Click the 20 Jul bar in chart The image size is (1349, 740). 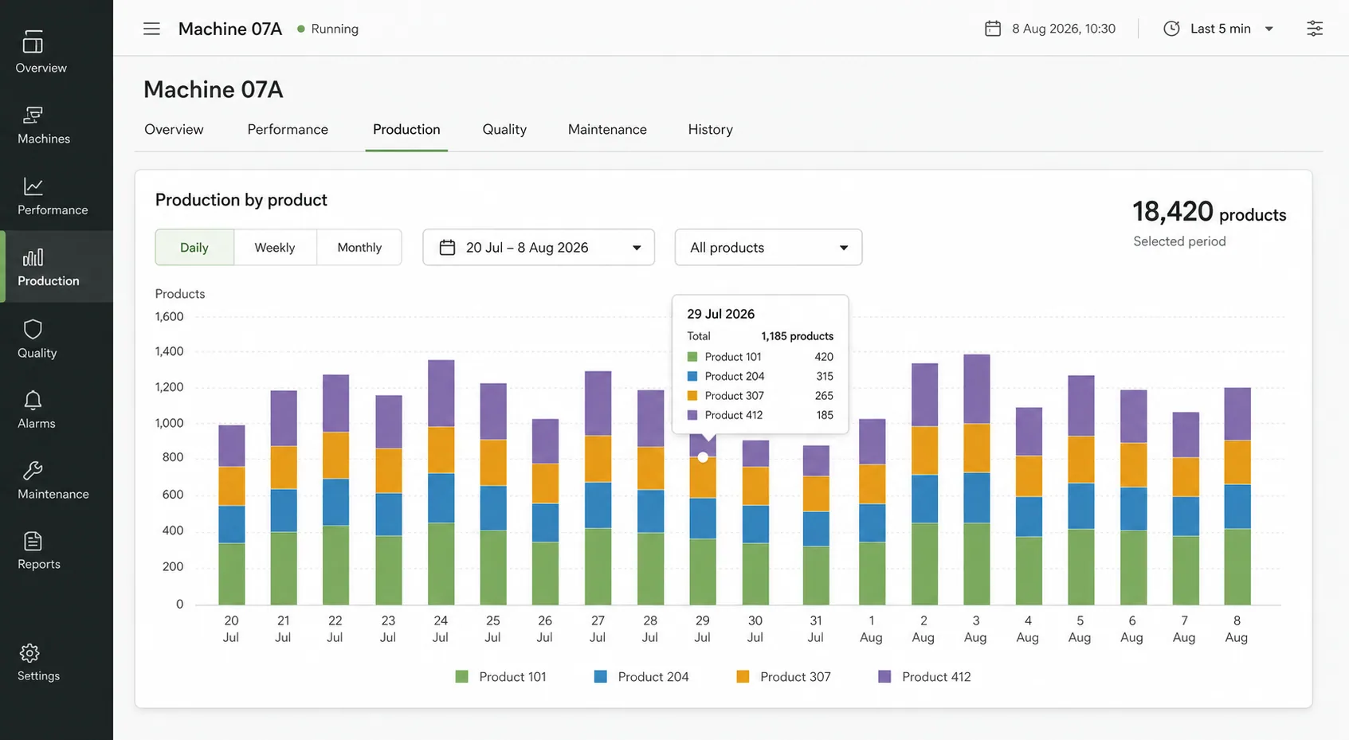coord(232,515)
